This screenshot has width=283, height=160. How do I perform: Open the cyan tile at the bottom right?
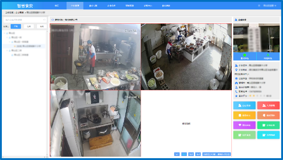click(x=268, y=135)
